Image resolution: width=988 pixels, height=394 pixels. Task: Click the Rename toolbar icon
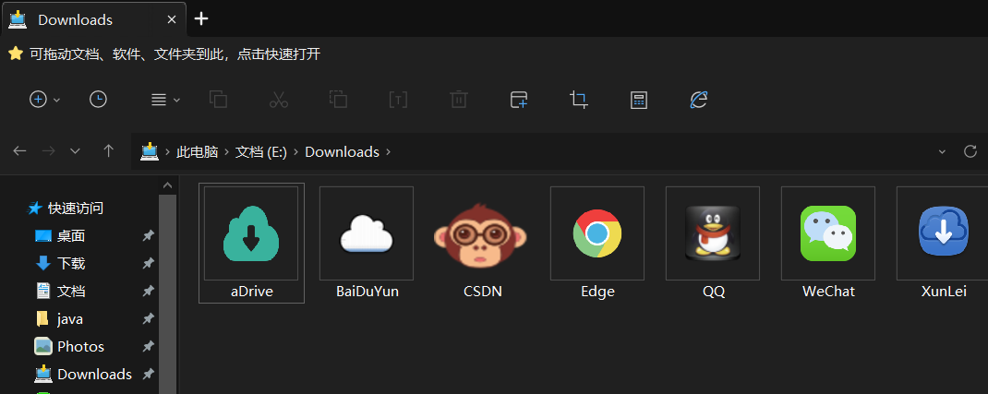coord(398,100)
